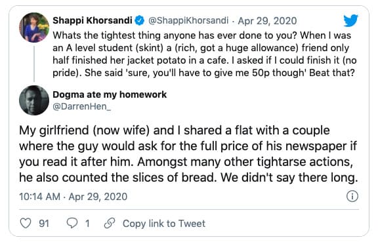Image resolution: width=378 pixels, height=244 pixels.
Task: Open the Dogma ate my homework avatar
Action: tap(34, 100)
